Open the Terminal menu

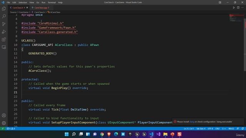(x=52, y=3)
